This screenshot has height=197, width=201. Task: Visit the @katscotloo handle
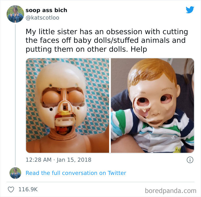[42, 18]
